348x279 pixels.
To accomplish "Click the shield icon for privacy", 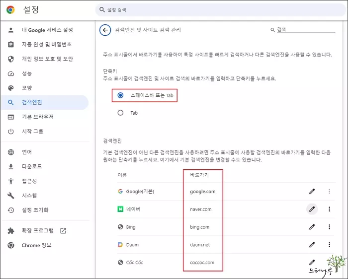I will pos(10,59).
